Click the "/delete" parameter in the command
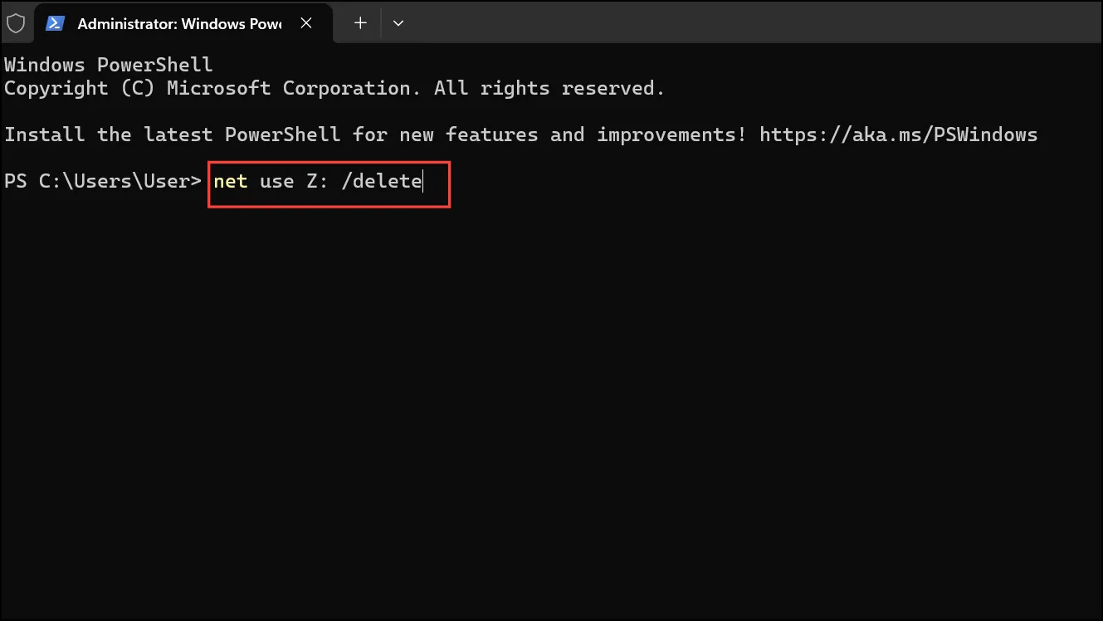 pyautogui.click(x=382, y=181)
